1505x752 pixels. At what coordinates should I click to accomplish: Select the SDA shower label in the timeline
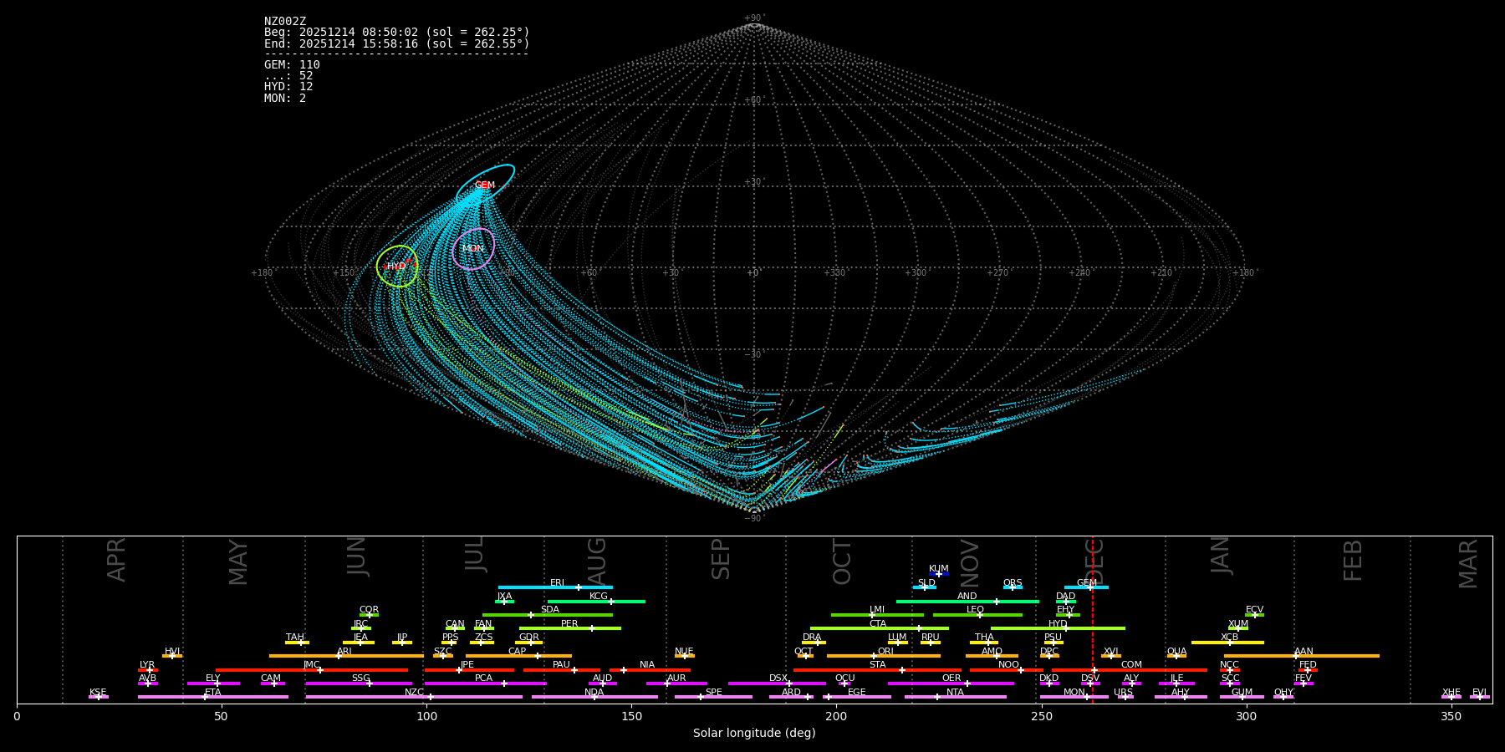coord(550,609)
